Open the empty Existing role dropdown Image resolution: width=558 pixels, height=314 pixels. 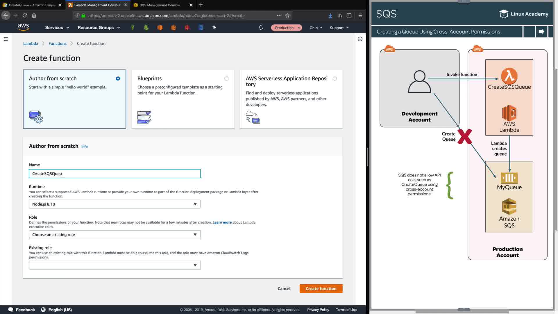pyautogui.click(x=115, y=265)
